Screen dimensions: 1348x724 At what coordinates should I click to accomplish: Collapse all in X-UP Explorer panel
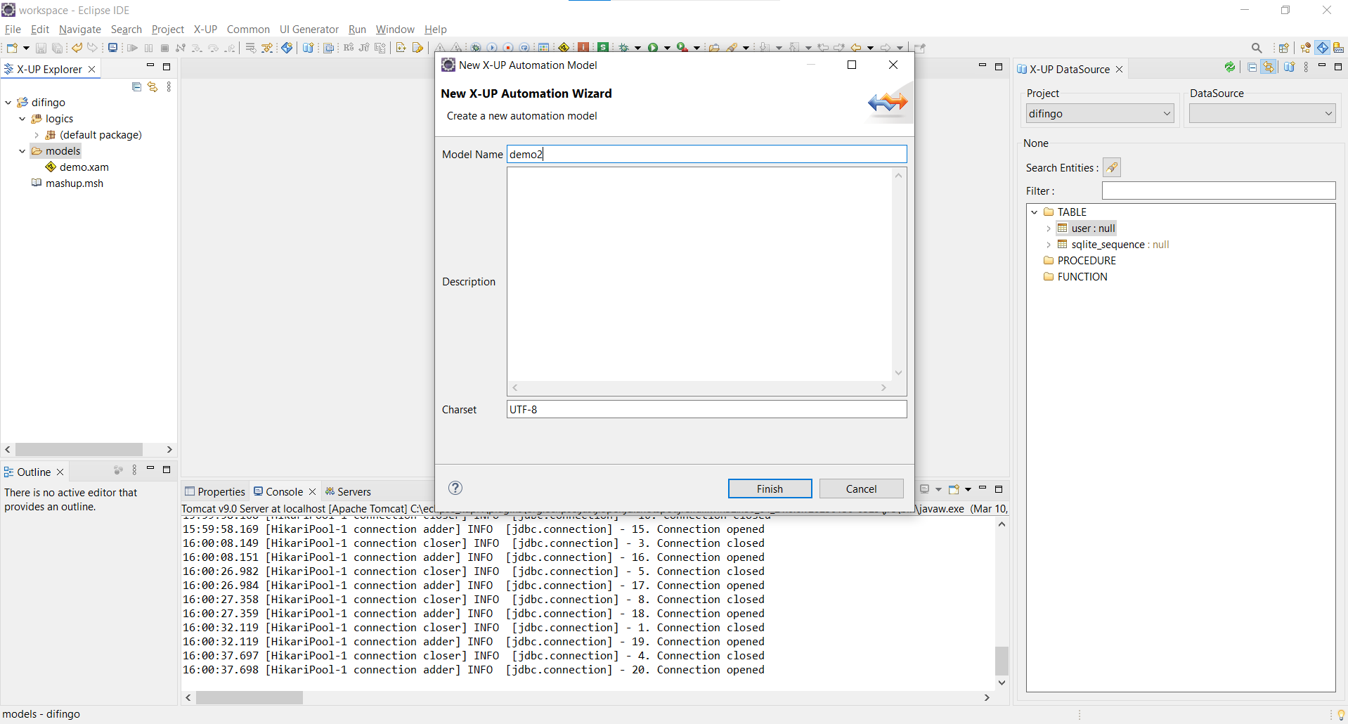click(136, 86)
